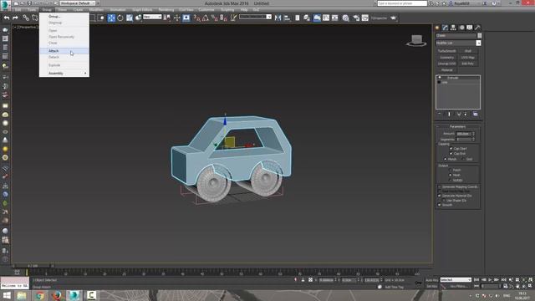Screen dimensions: 535x301
Task: Select the Grid capping radio button
Action: [463, 160]
